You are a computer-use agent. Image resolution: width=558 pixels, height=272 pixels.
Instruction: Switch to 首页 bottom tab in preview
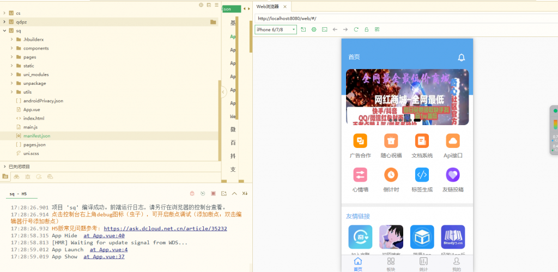(x=358, y=264)
